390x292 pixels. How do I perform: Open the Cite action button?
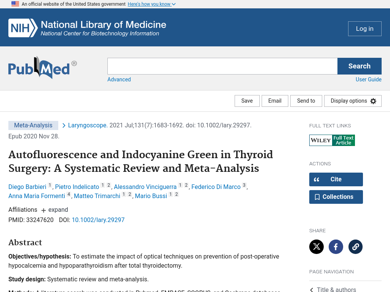point(336,179)
